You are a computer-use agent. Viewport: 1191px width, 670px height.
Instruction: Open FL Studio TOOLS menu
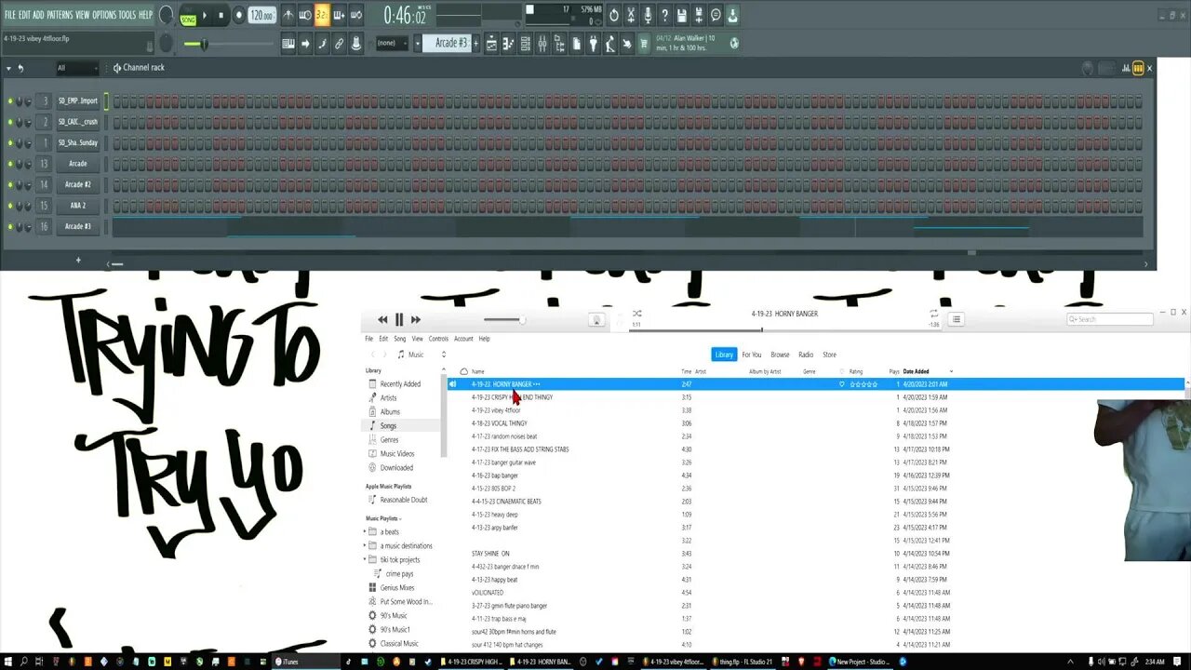[x=127, y=15]
